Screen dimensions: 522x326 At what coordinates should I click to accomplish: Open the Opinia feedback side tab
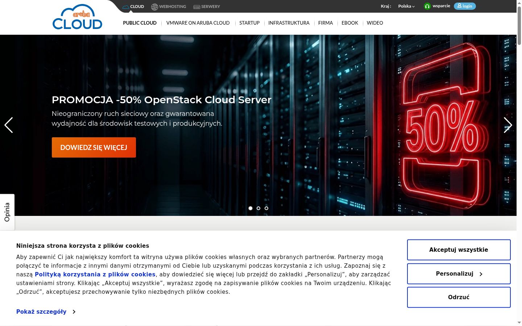(7, 212)
